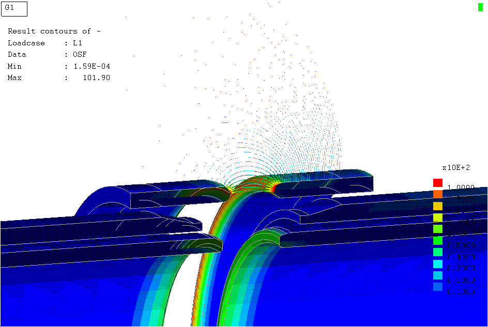The width and height of the screenshot is (488, 327).
Task: Select the red 1.0000 legend swatch
Action: pyautogui.click(x=437, y=182)
